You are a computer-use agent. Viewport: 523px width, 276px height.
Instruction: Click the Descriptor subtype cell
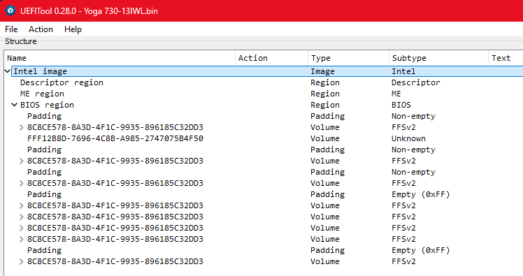point(416,82)
